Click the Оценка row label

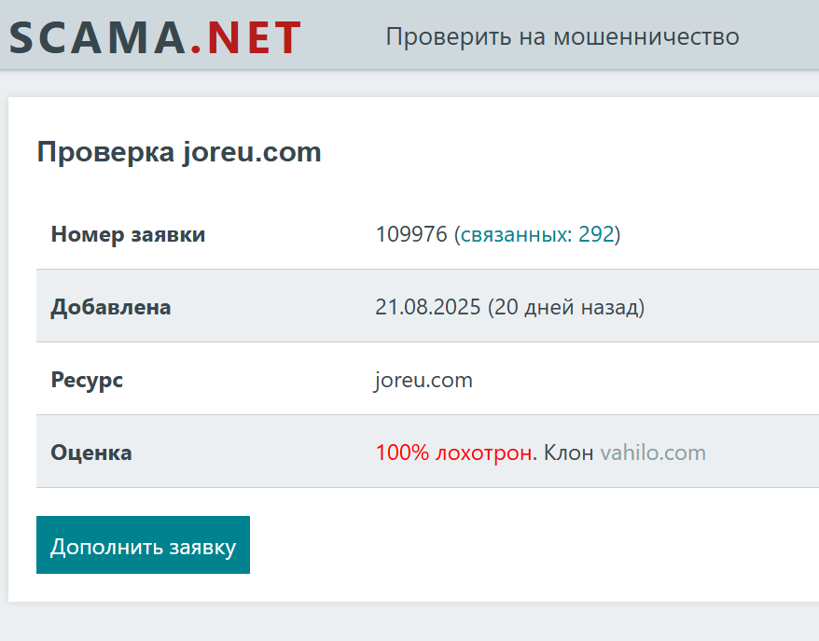tap(91, 453)
